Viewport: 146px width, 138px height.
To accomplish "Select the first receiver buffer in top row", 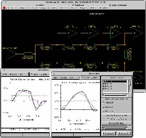I will tap(72, 33).
